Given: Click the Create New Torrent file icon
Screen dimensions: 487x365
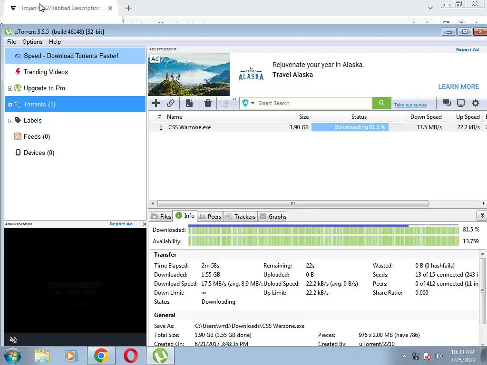Looking at the screenshot, I should coord(189,103).
